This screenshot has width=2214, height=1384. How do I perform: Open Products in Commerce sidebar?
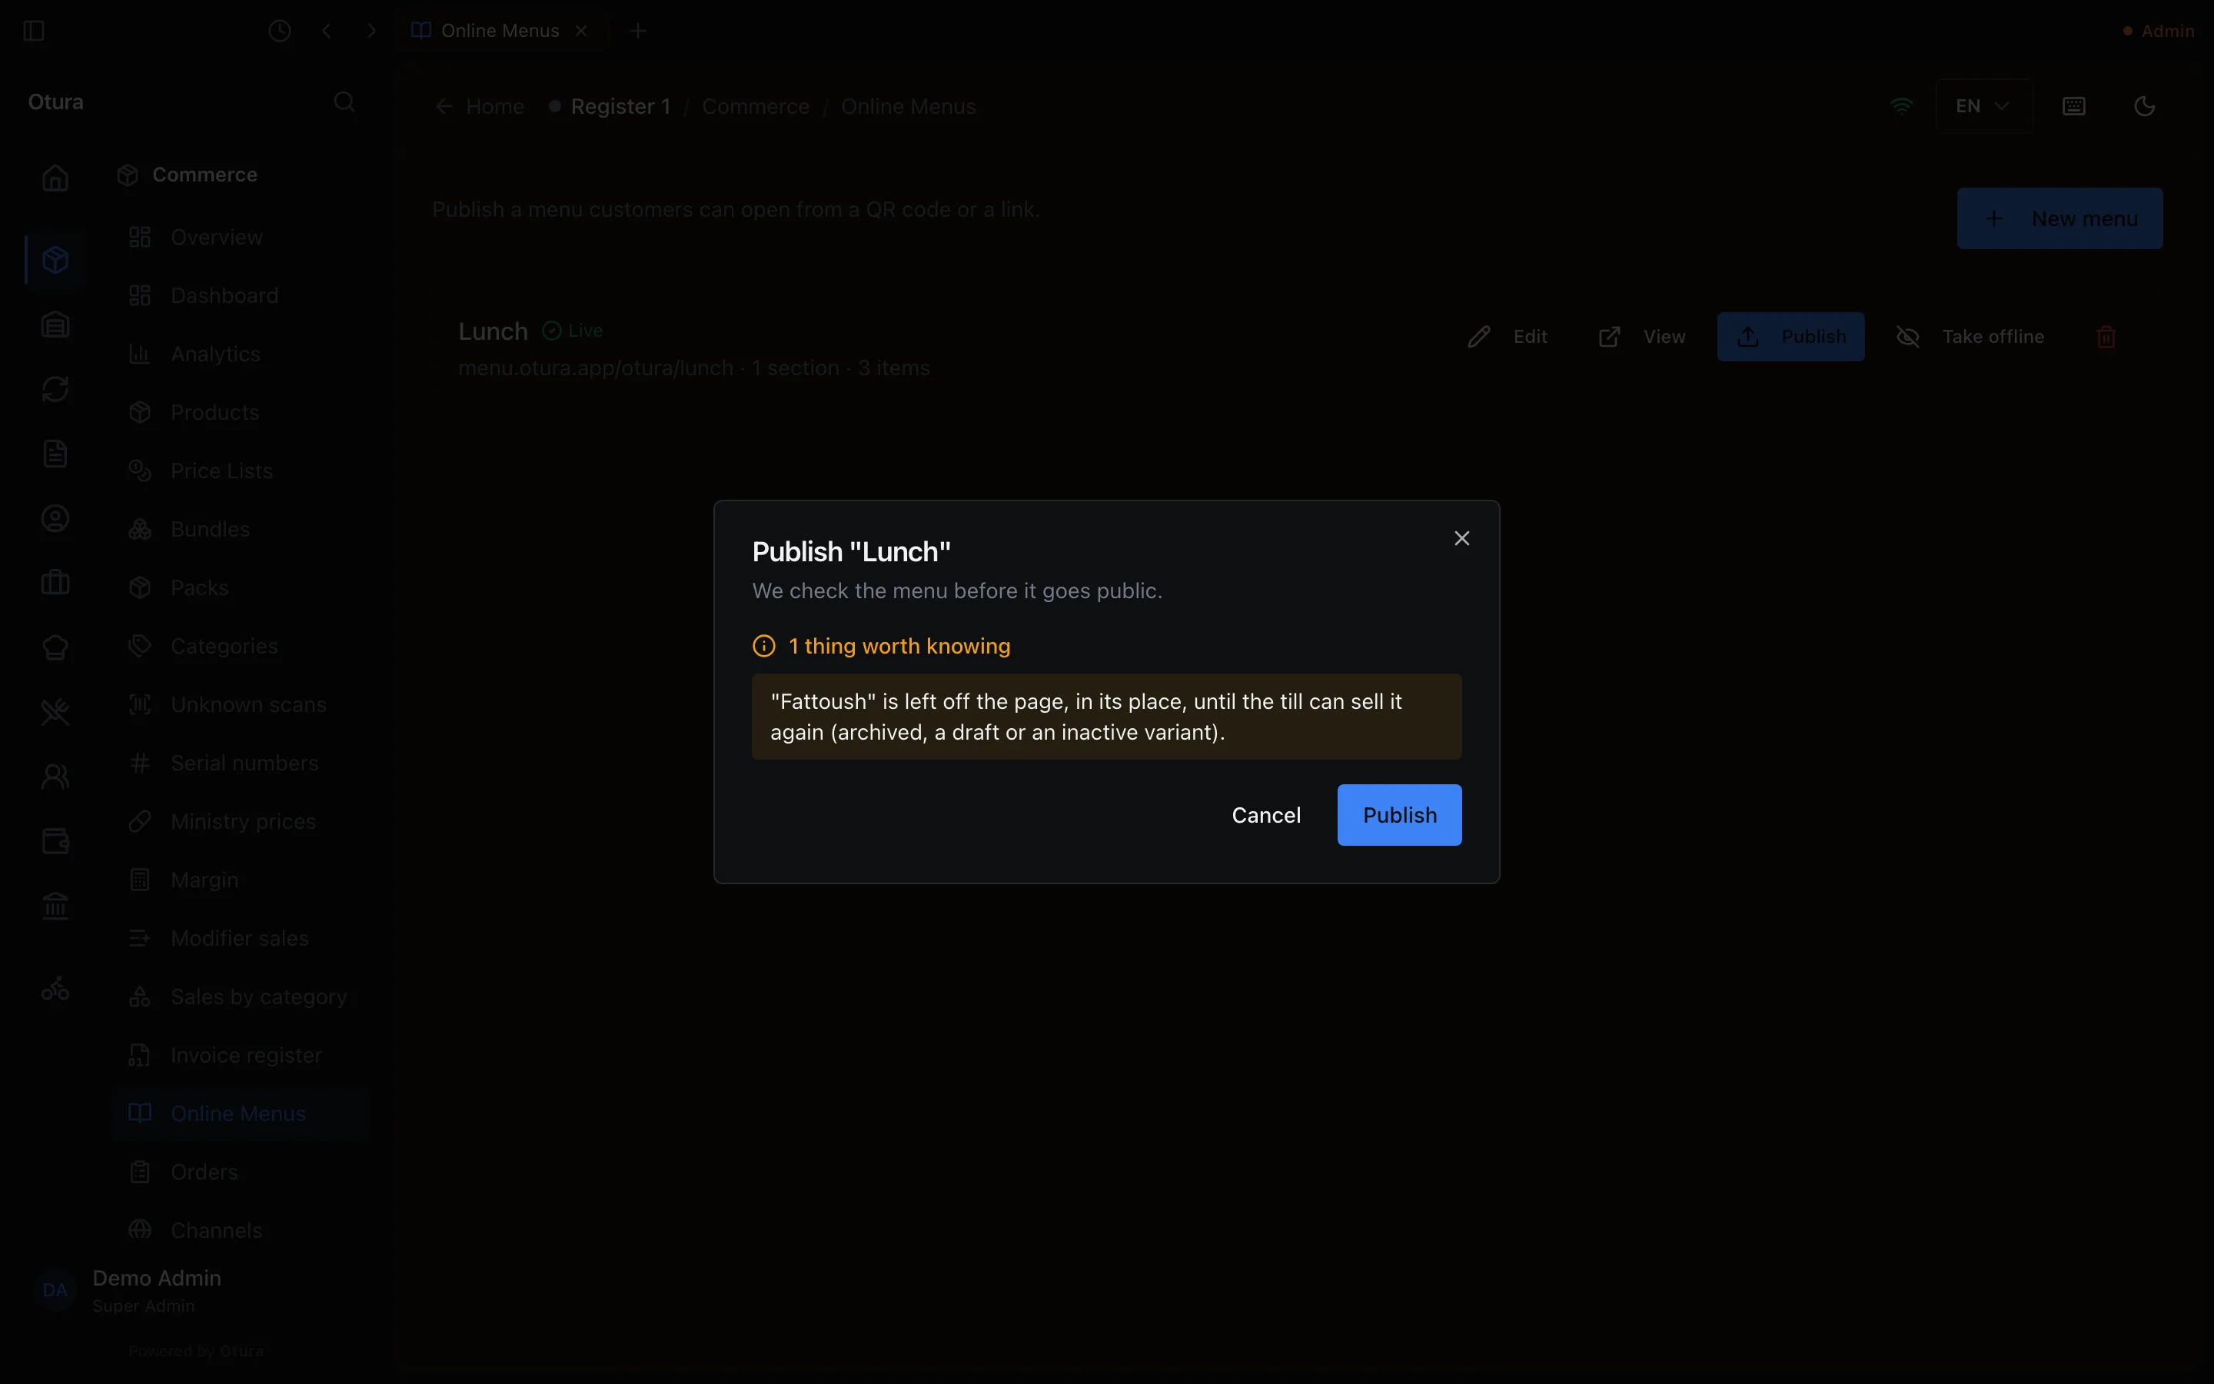tap(241, 413)
